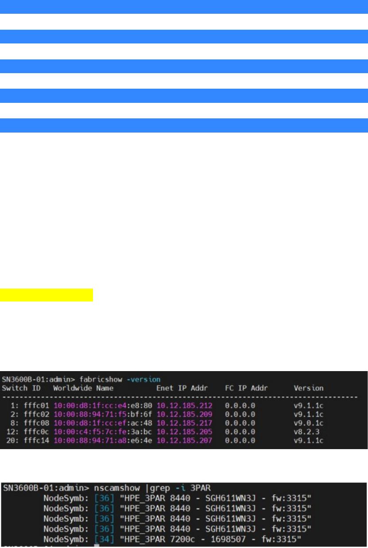The height and width of the screenshot is (548, 368).
Task: Click IP address 10.12.185.212
Action: (185, 405)
